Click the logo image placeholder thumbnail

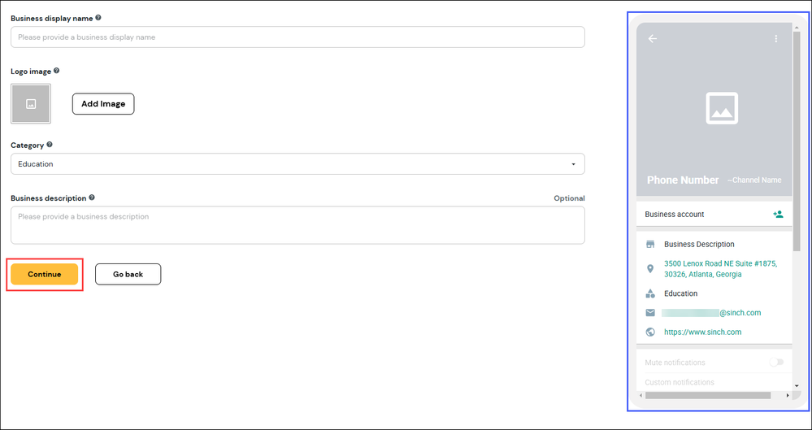(31, 103)
